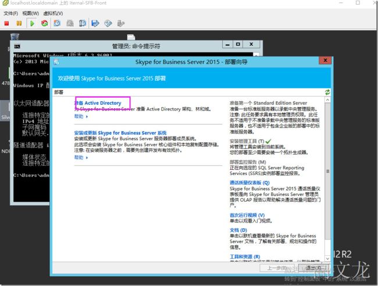Open Recycle Bin on the VM desktop
This screenshot has height=286, width=378.
[x=15, y=37]
